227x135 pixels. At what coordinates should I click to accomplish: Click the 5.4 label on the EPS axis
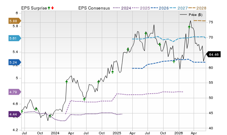pos(15,52)
